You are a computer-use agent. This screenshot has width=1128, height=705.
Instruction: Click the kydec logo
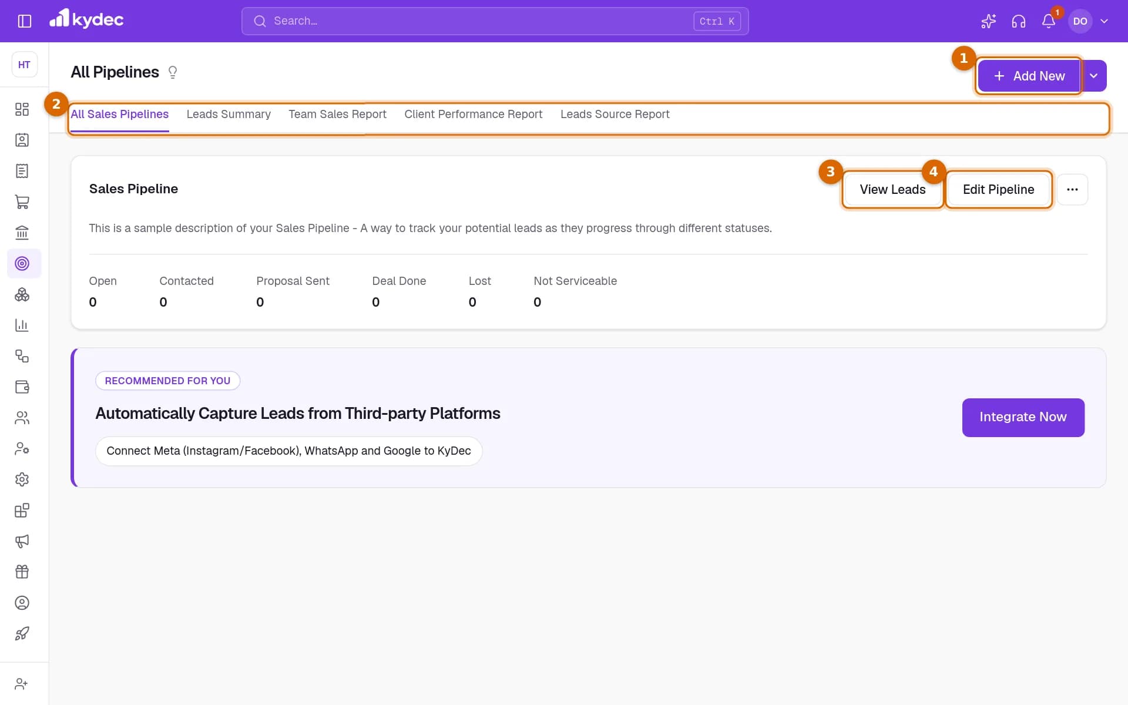coord(86,19)
